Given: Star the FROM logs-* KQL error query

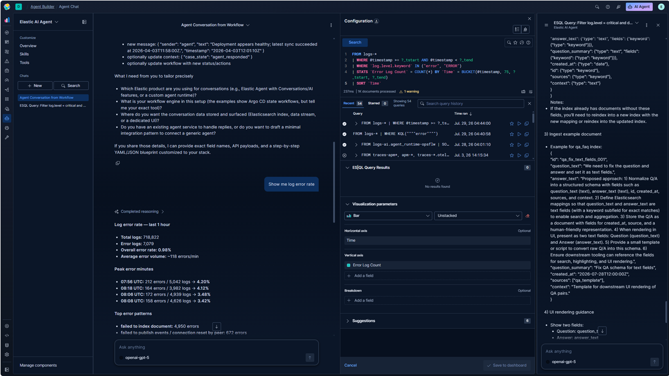Looking at the screenshot, I should coord(512,134).
